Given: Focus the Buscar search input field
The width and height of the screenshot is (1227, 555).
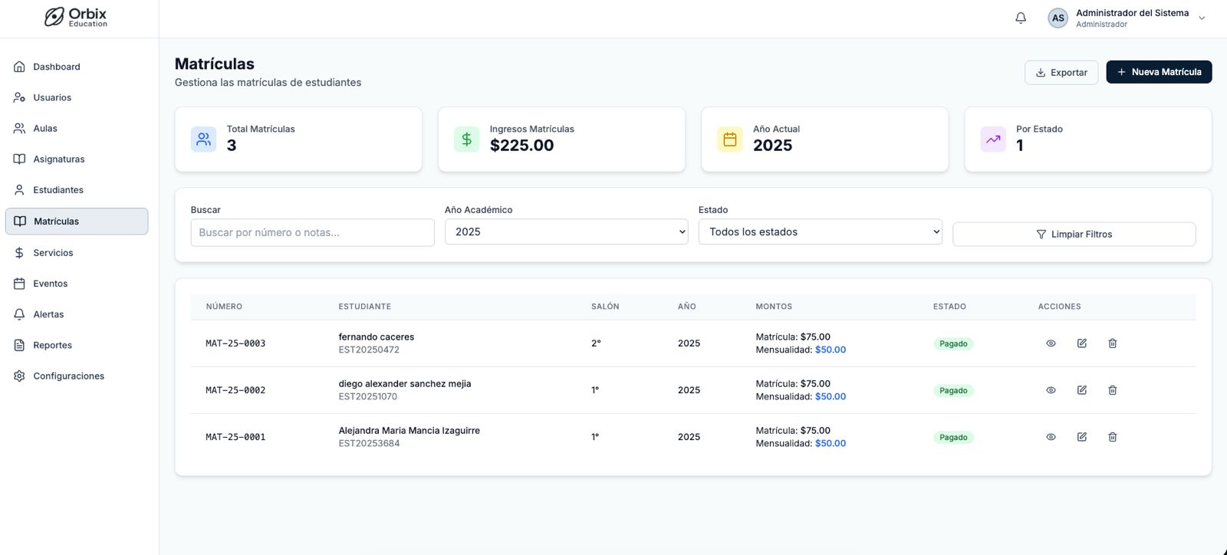Looking at the screenshot, I should pyautogui.click(x=312, y=233).
